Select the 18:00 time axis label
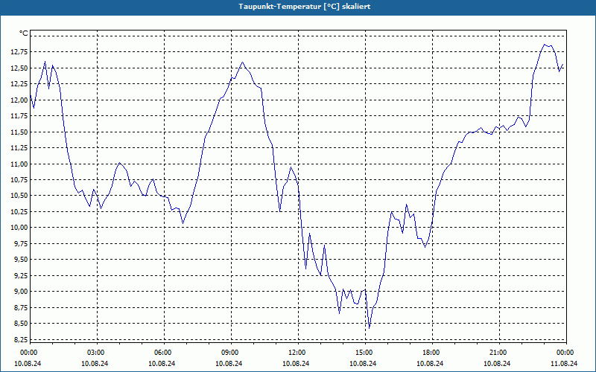Screen dimensions: 596x372 [431, 353]
